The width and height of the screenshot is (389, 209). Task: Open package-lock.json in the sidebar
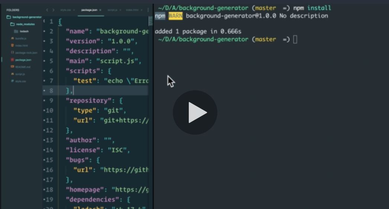[26, 53]
